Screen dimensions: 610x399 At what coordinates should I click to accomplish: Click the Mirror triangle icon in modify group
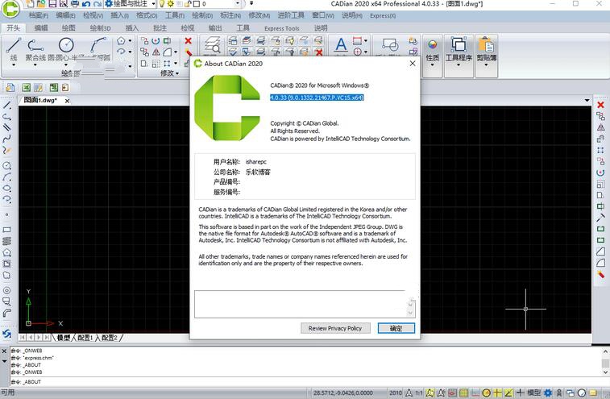156,52
